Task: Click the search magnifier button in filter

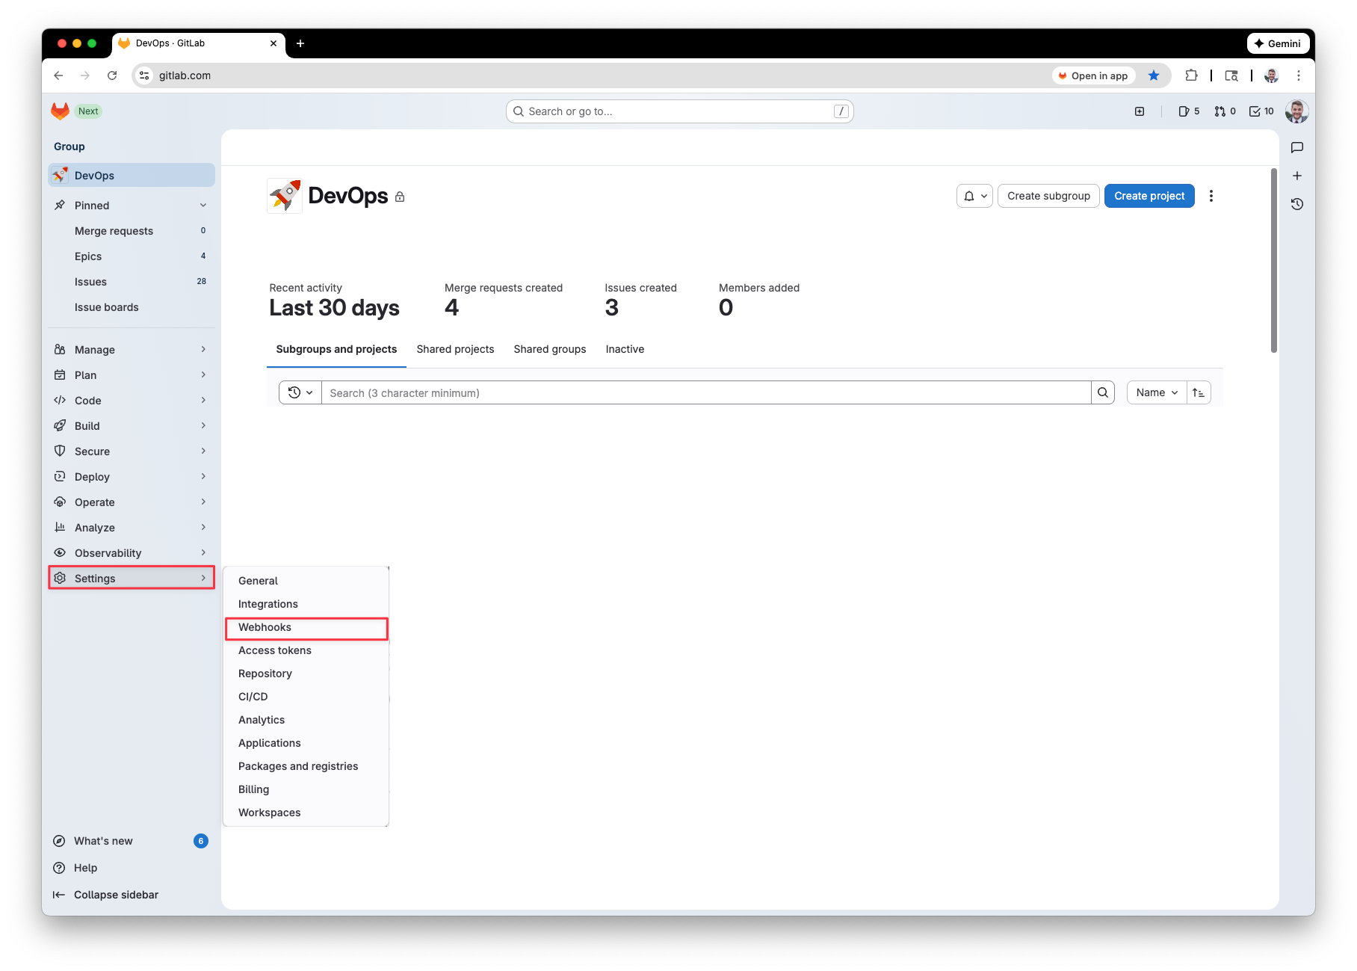Action: 1103,392
